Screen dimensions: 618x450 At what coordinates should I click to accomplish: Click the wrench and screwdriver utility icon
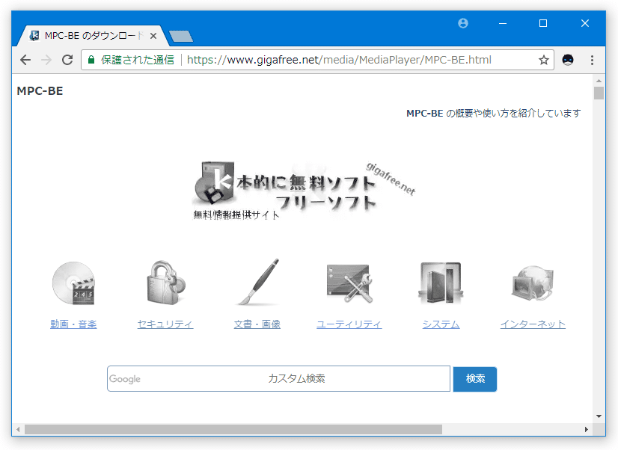349,283
